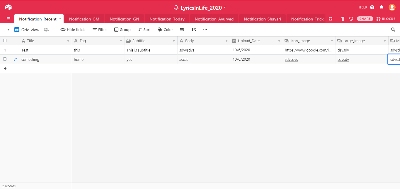This screenshot has height=189, width=400.
Task: Click the SHARE button
Action: (365, 19)
